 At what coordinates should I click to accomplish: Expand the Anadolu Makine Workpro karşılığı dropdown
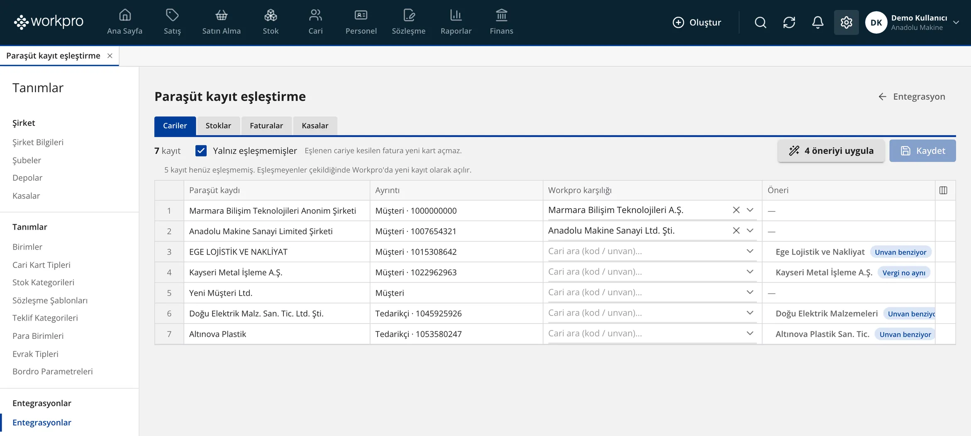(750, 230)
